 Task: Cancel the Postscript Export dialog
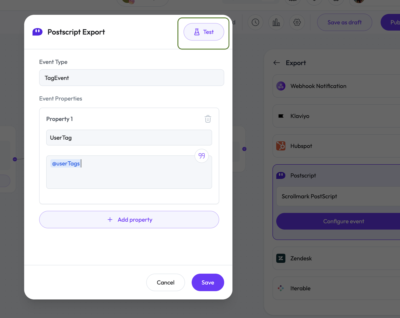click(x=165, y=283)
